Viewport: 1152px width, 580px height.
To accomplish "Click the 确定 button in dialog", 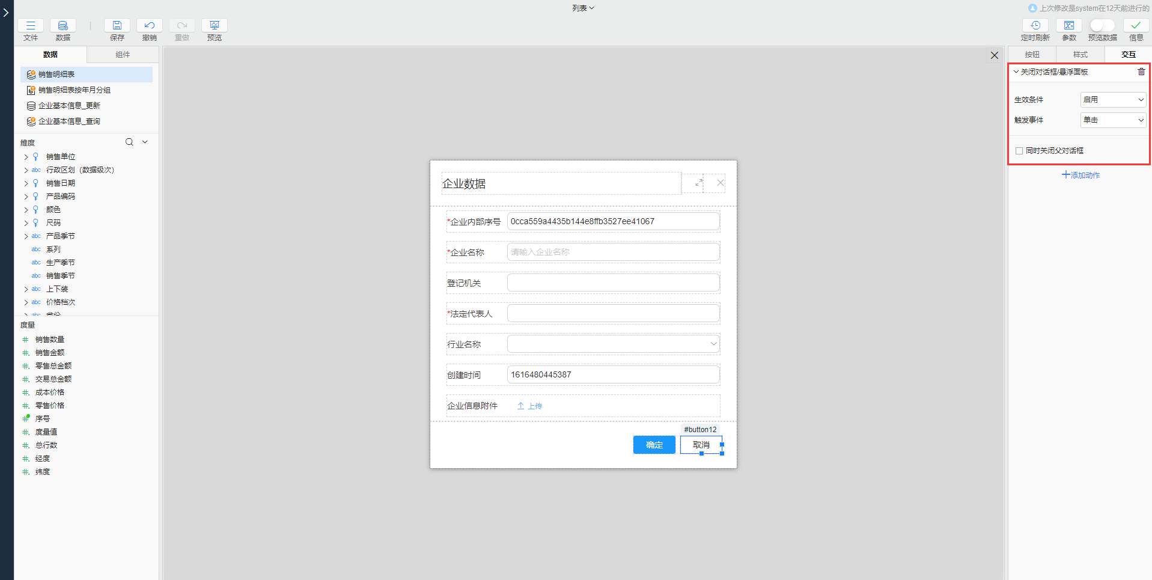I will tap(654, 445).
